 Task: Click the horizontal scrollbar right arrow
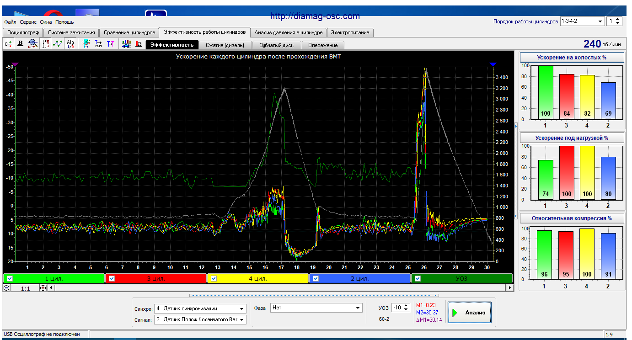pyautogui.click(x=509, y=288)
